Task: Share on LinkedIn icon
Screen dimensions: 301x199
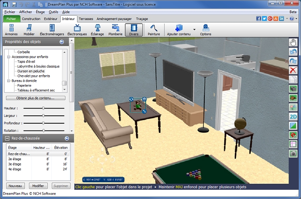Action: (x=281, y=18)
